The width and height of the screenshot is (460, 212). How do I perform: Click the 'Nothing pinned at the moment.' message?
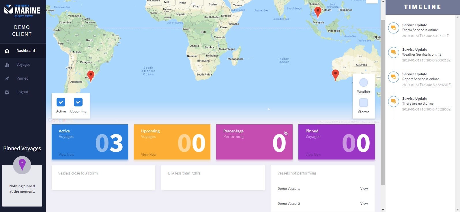(22, 189)
